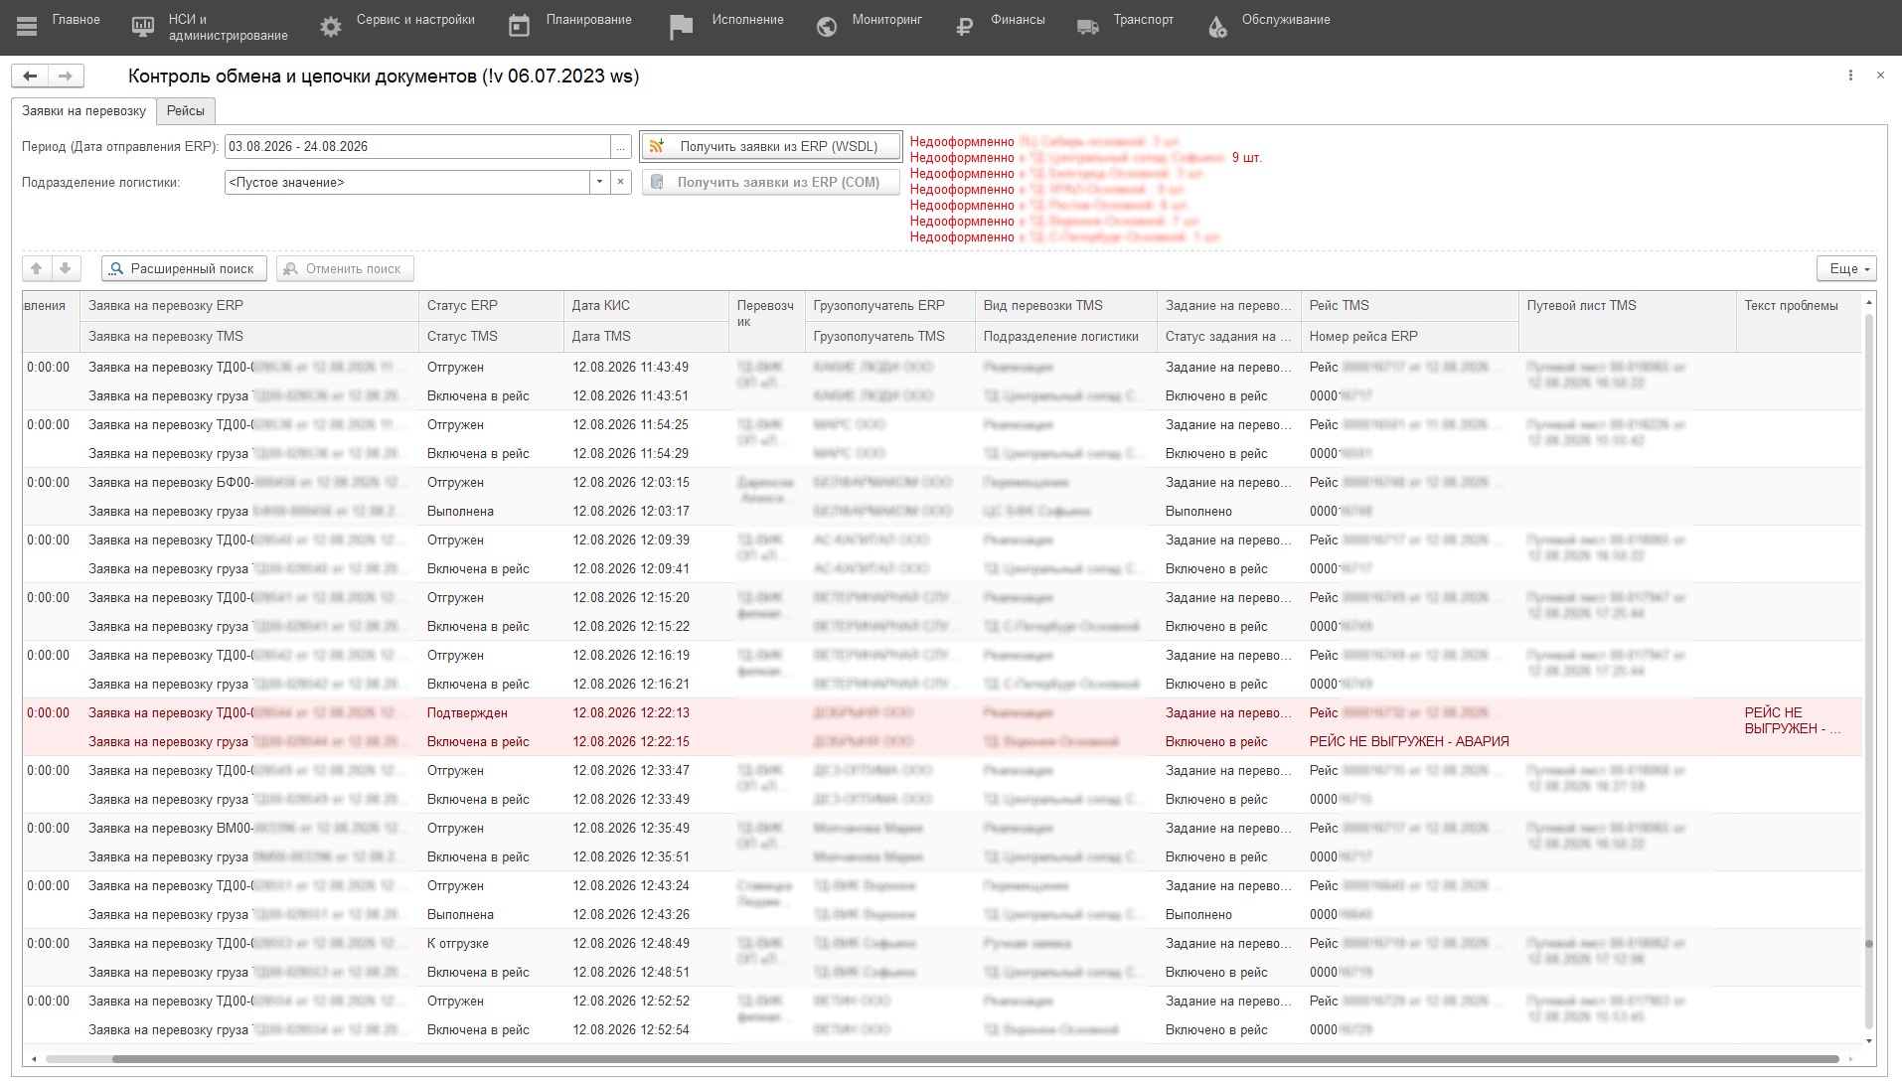
Task: Click the Обслуживание icon
Action: [1217, 27]
